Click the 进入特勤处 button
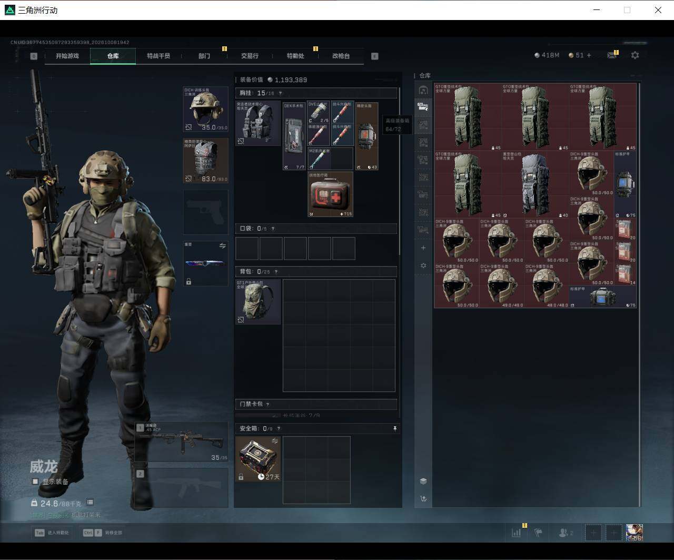The image size is (674, 560). (52, 533)
